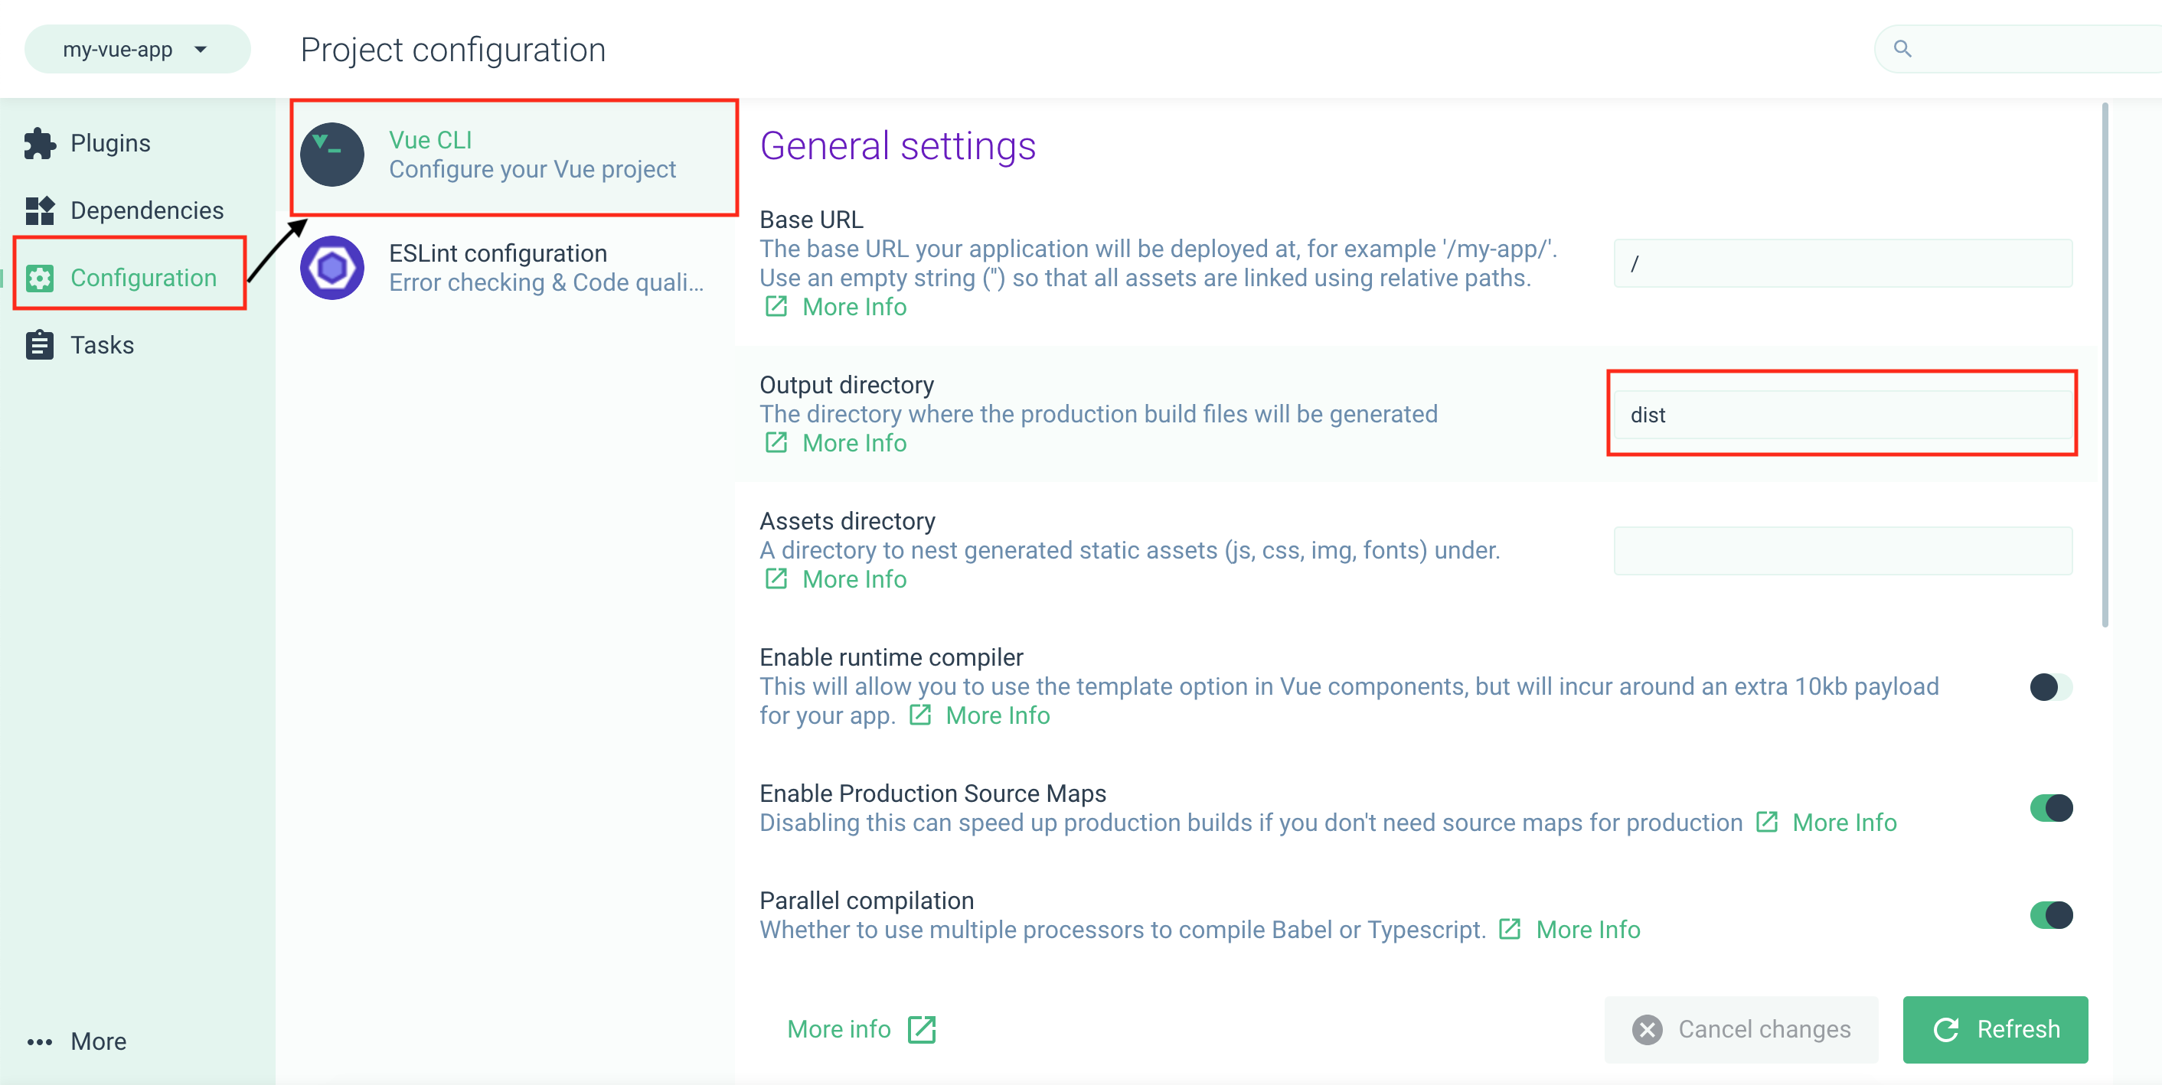This screenshot has height=1085, width=2162.
Task: Click the three-dots More icon
Action: click(x=40, y=1042)
